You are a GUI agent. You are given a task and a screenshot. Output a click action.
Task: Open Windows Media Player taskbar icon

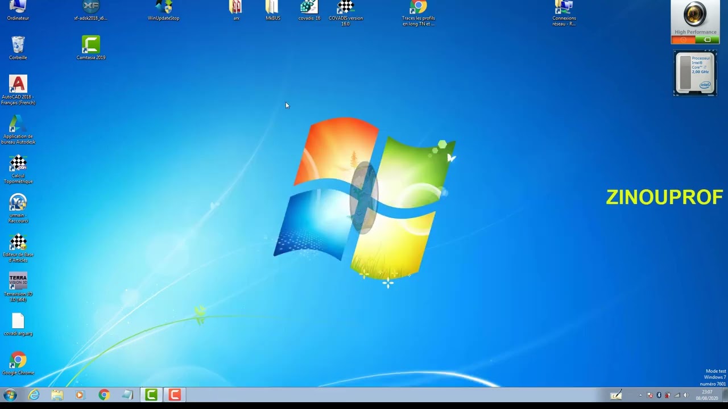tap(80, 395)
